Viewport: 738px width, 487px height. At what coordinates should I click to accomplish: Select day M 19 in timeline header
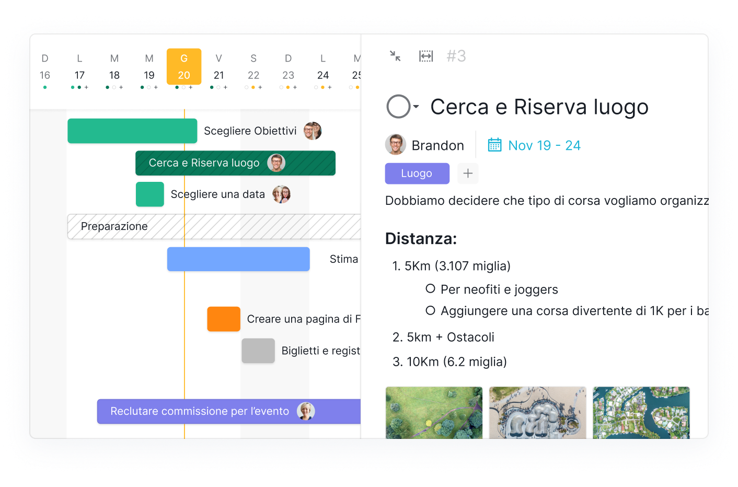(149, 67)
